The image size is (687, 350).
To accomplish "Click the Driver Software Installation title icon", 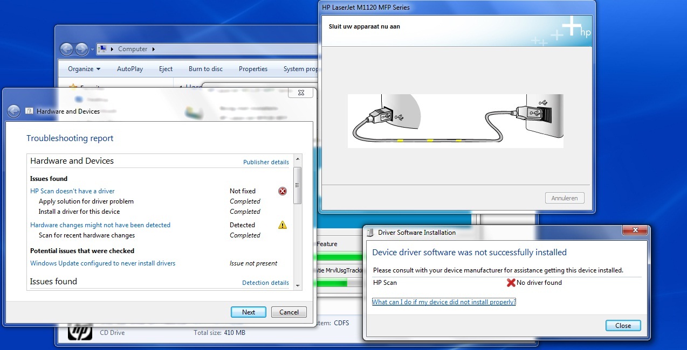I will tap(370, 233).
